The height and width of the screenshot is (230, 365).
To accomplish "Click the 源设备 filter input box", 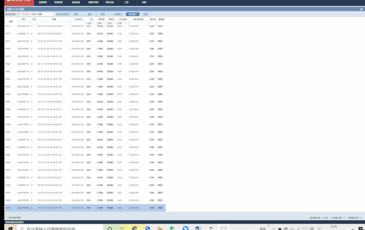I will click(153, 23).
